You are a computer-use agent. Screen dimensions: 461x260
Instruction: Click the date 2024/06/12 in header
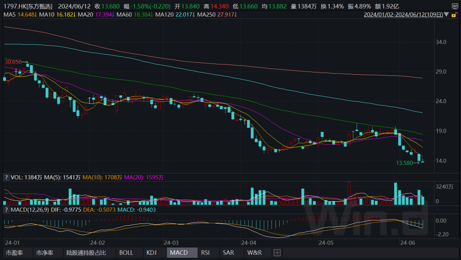pyautogui.click(x=74, y=6)
